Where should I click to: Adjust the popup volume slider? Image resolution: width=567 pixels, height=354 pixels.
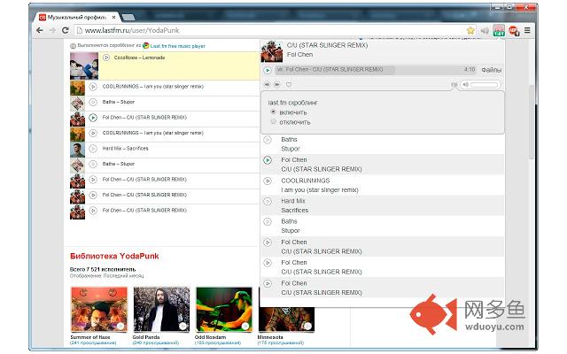coord(485,85)
